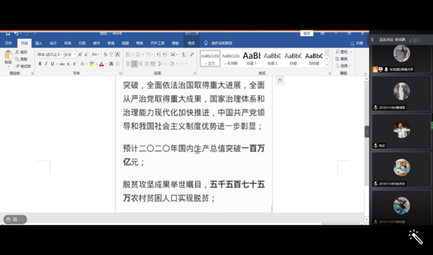This screenshot has width=433, height=255.
Task: Apply the 无间隔 style
Action: tap(231, 58)
